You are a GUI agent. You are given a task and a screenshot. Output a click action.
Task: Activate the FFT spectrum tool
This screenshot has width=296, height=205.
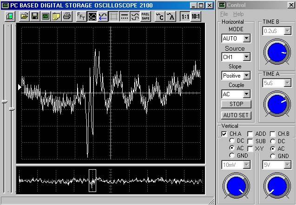coord(81,16)
